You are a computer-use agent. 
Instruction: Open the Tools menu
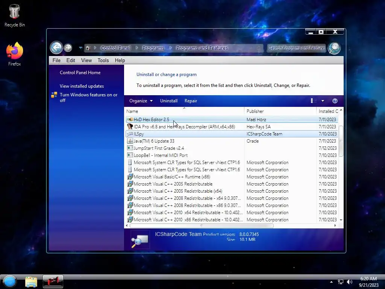[x=103, y=61]
